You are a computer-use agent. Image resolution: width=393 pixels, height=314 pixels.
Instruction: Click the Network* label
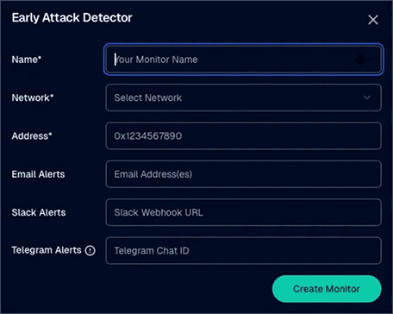[33, 97]
